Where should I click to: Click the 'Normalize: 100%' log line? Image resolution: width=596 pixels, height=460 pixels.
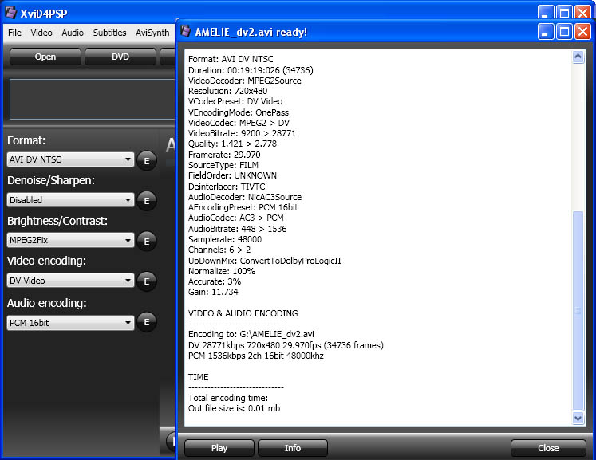tap(222, 271)
